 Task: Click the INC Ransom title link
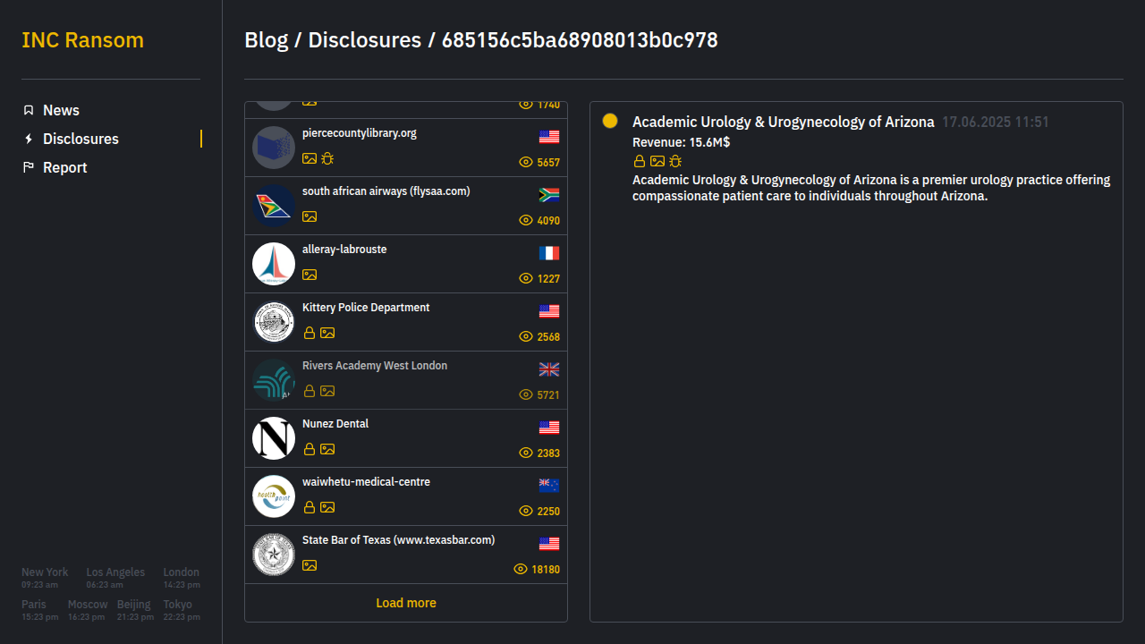point(82,40)
